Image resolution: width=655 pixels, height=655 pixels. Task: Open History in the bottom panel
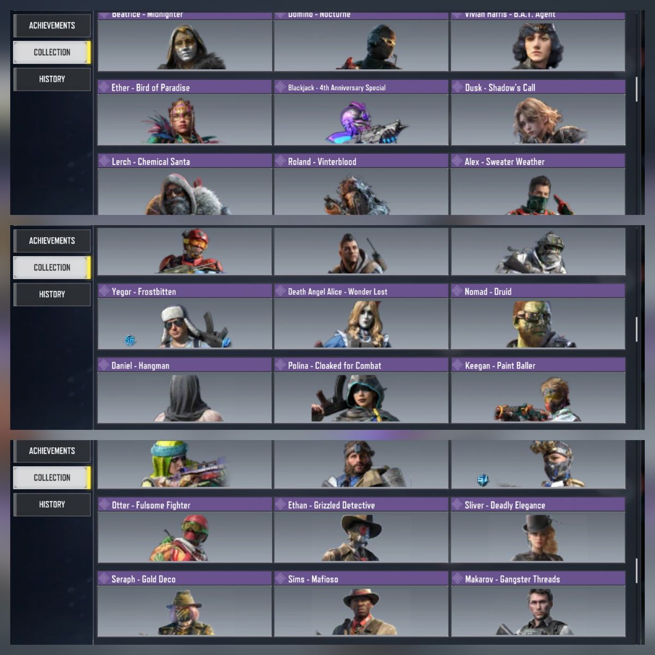click(x=52, y=504)
